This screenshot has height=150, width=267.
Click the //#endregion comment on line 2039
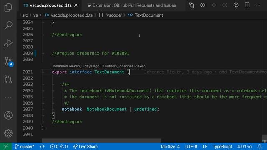(x=67, y=122)
